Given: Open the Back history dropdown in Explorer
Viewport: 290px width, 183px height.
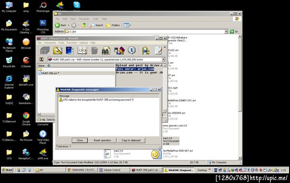Looking at the screenshot, I should point(69,25).
